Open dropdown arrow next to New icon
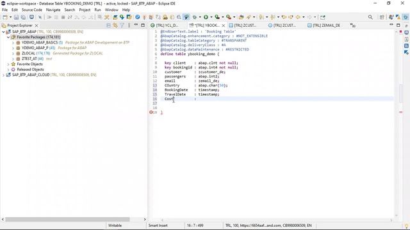 point(10,17)
